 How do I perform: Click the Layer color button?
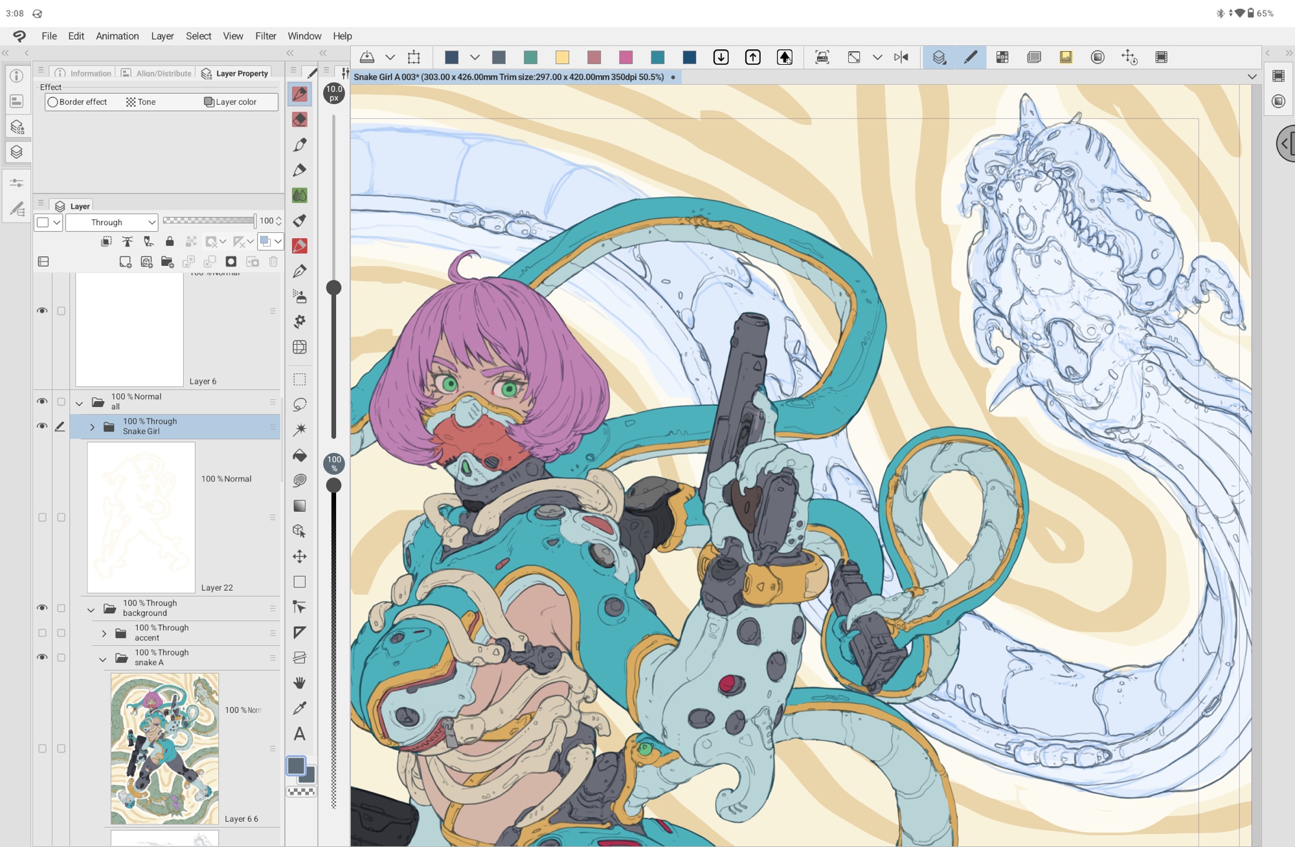[x=231, y=102]
